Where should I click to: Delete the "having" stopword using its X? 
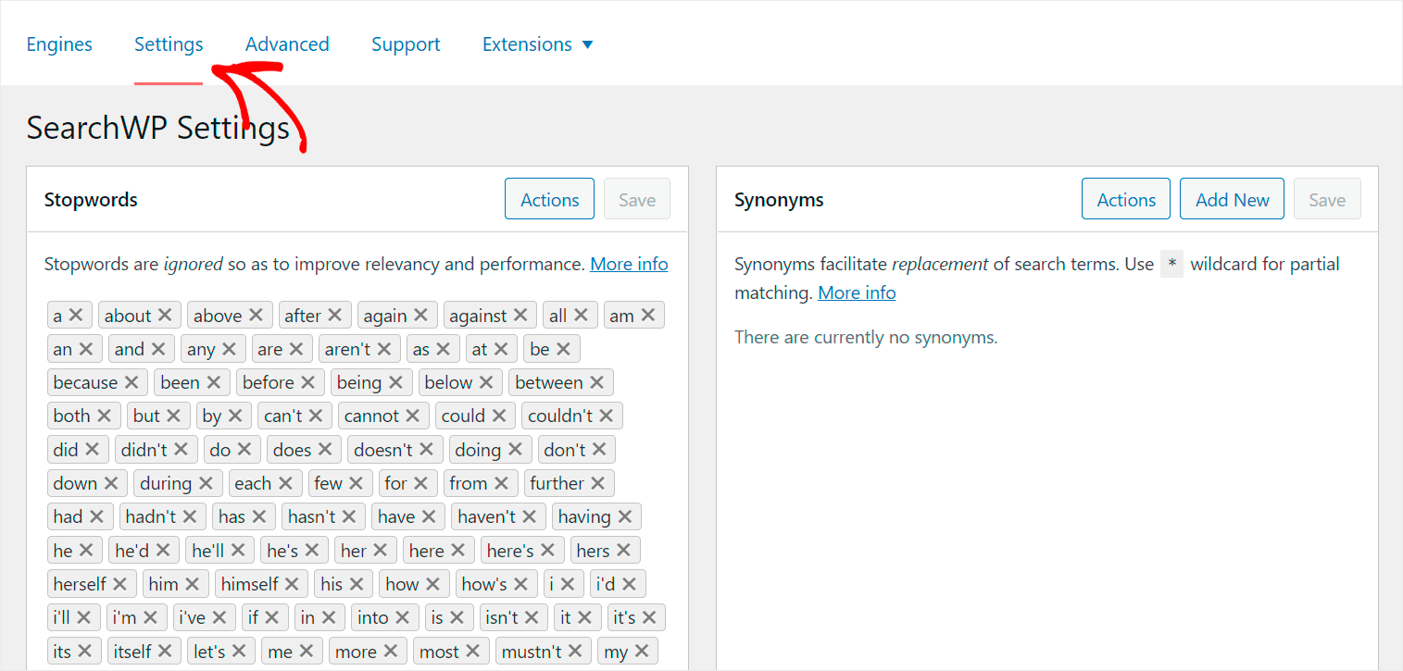pos(625,516)
